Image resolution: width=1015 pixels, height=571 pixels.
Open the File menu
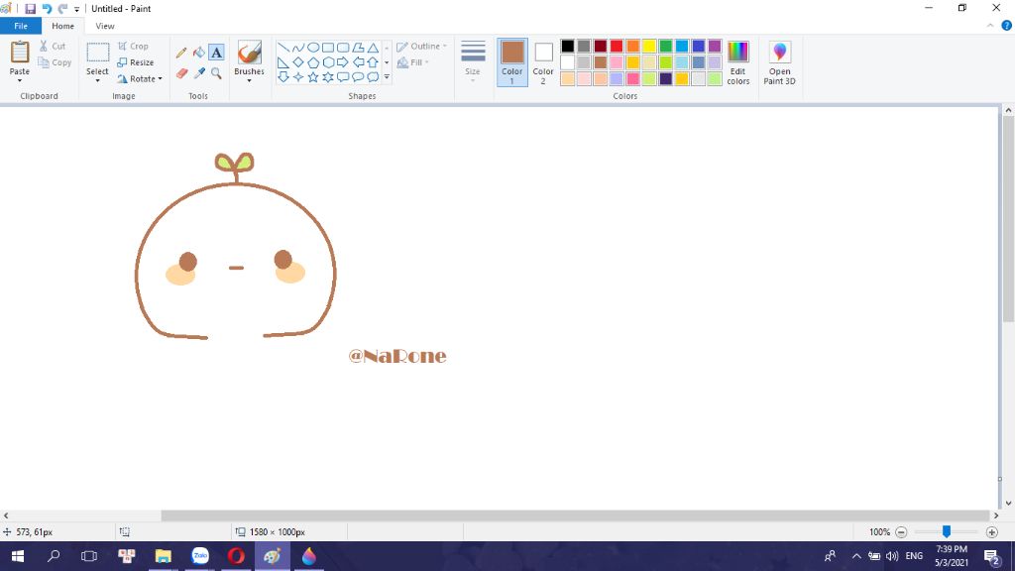click(21, 26)
